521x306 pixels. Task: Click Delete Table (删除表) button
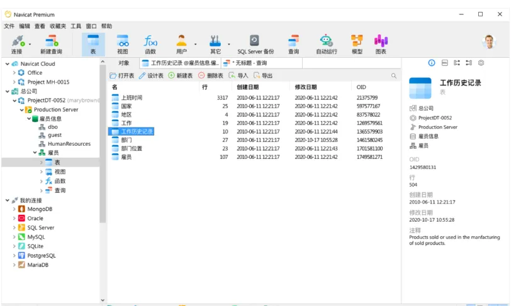tap(211, 75)
